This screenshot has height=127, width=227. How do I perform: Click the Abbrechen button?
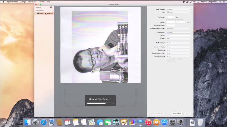click(x=177, y=114)
